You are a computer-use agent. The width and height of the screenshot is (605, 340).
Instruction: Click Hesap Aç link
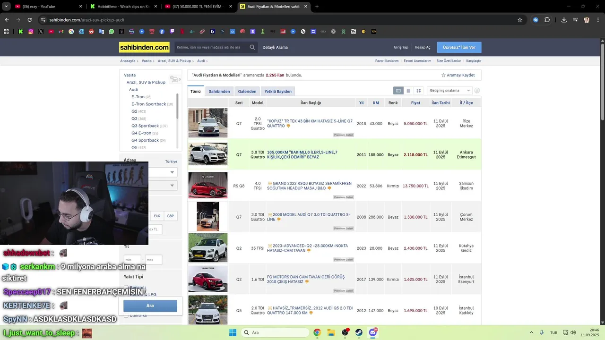pyautogui.click(x=423, y=47)
